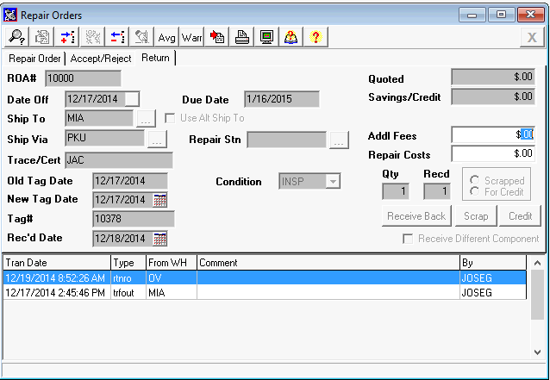Screen dimensions: 550x380
Task: Click the Avg toolbar button
Action: coord(166,37)
